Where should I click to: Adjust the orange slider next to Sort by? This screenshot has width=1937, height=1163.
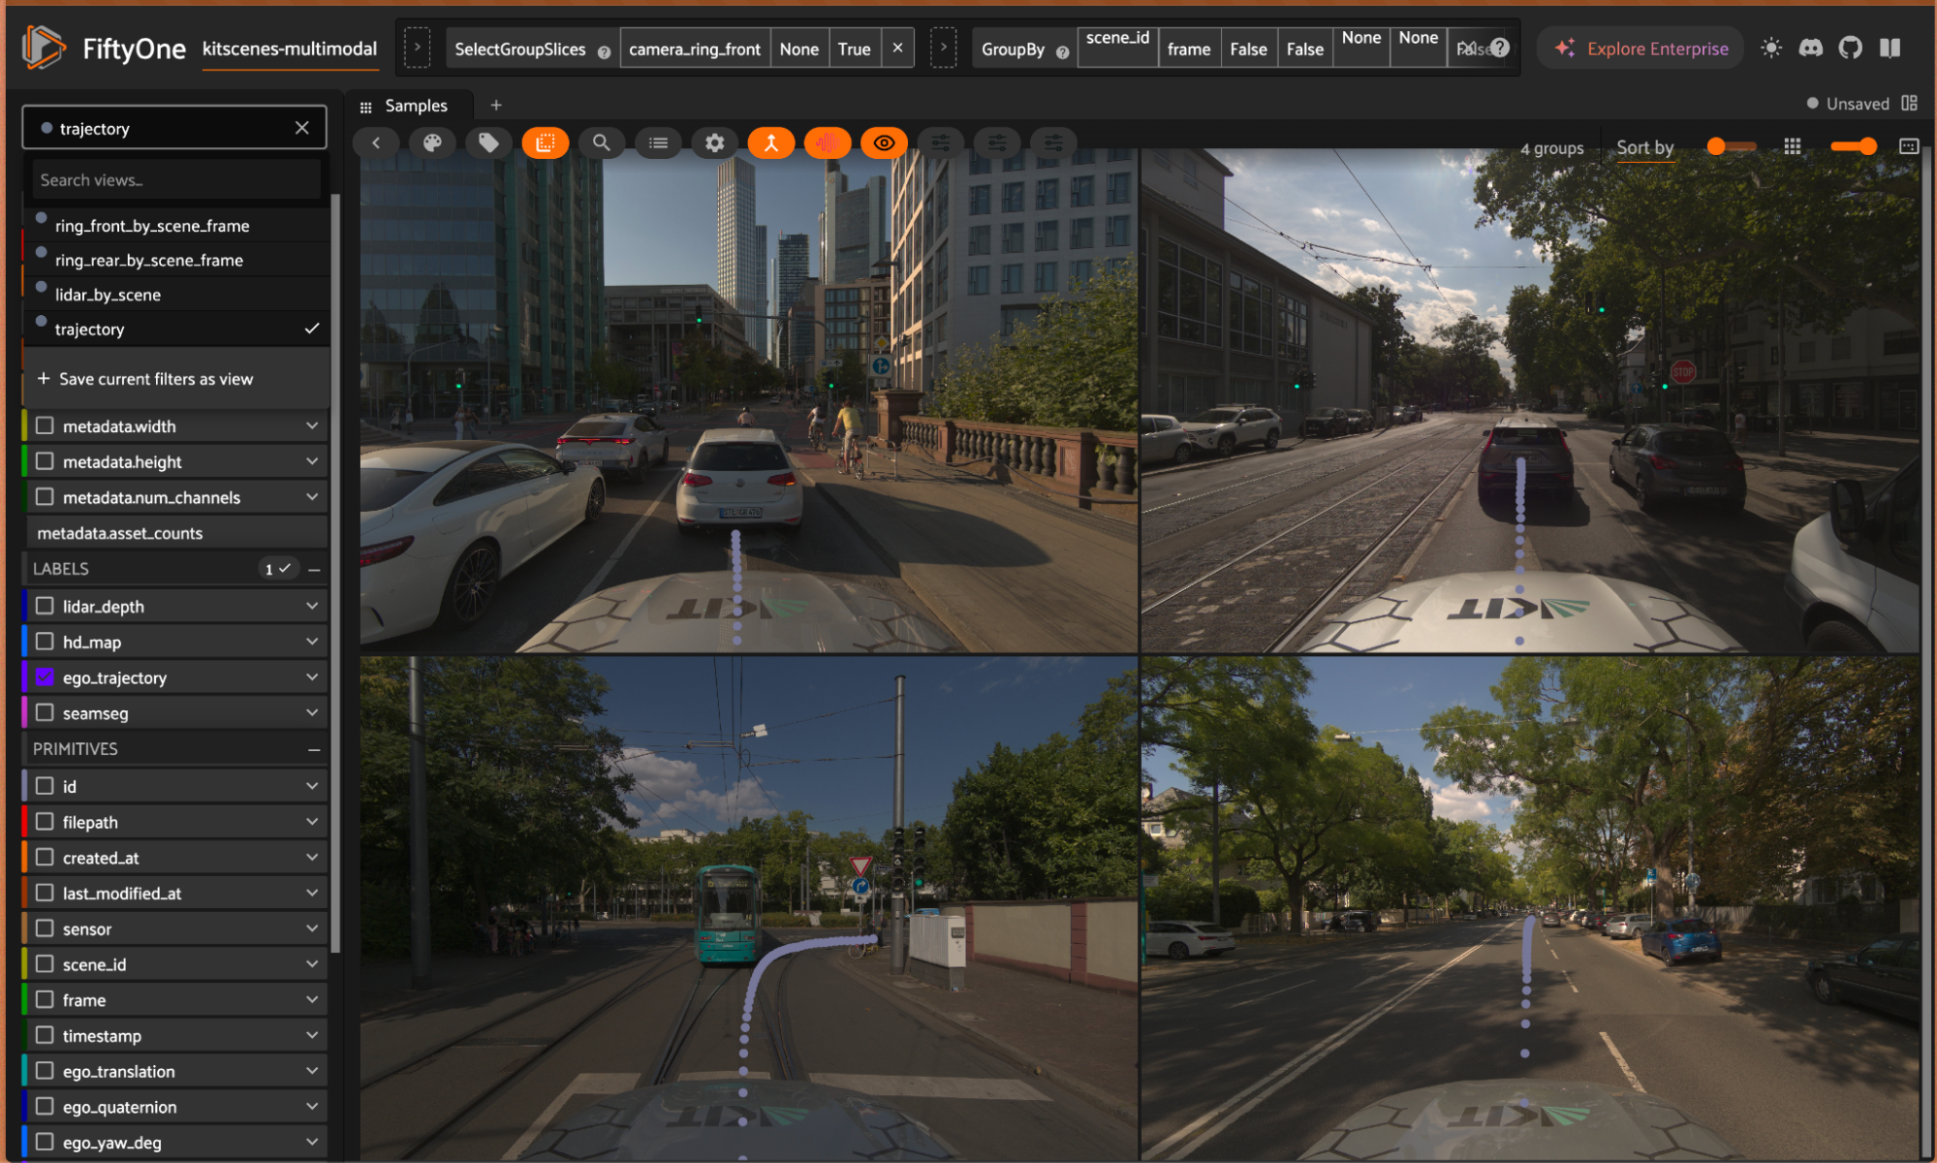click(x=1731, y=146)
